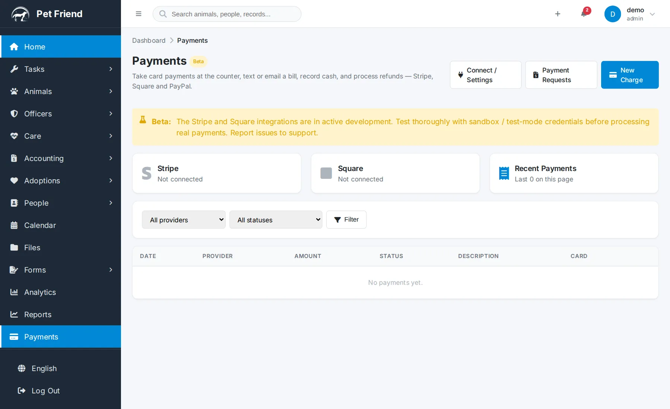
Task: Open the Analytics sidebar item
Action: point(61,292)
